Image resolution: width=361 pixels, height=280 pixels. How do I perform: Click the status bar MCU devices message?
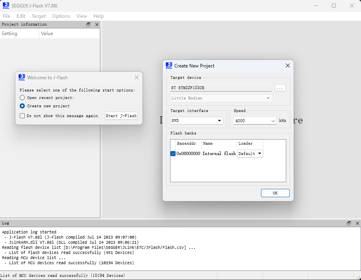click(63, 275)
